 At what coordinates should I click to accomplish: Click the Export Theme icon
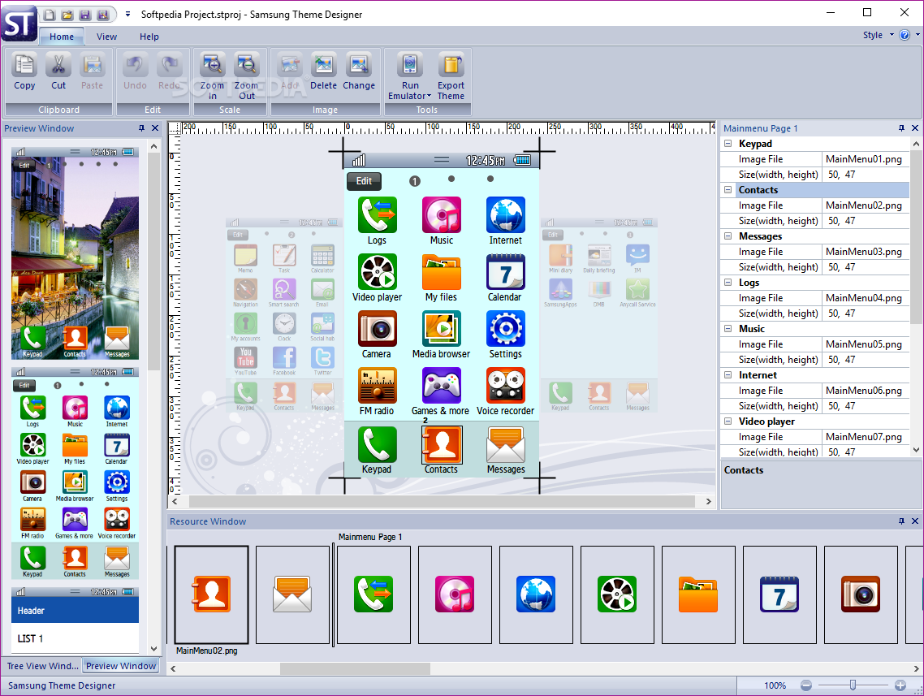click(x=451, y=64)
